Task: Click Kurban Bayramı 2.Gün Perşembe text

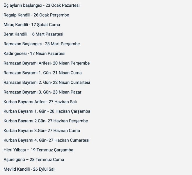Action: click(46, 121)
